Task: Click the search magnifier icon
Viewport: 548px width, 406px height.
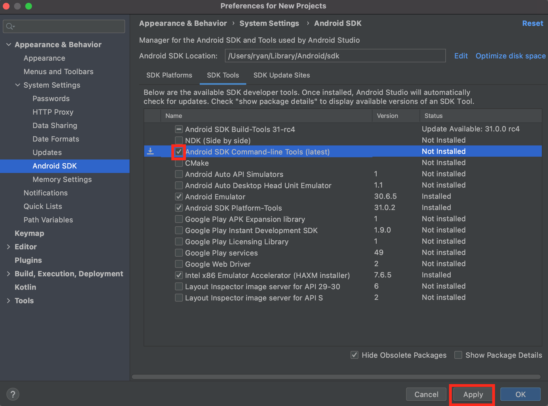Action: [x=10, y=26]
